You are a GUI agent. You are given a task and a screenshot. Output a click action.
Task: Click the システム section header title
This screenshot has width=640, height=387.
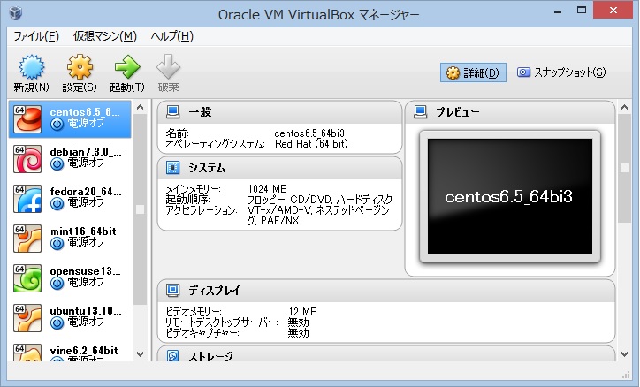click(x=207, y=168)
